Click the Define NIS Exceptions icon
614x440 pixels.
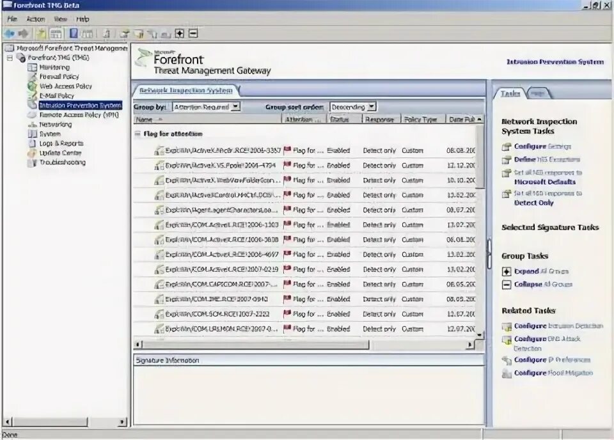507,160
